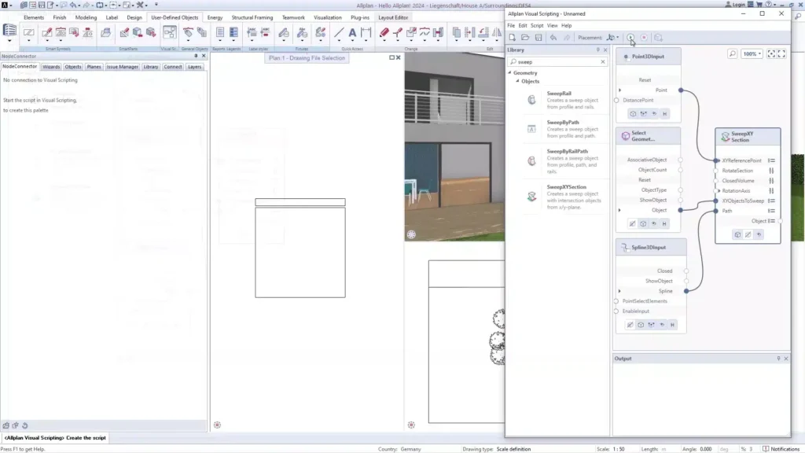Run the script in Visual Scripting toolbar
This screenshot has width=805, height=453.
tap(630, 37)
